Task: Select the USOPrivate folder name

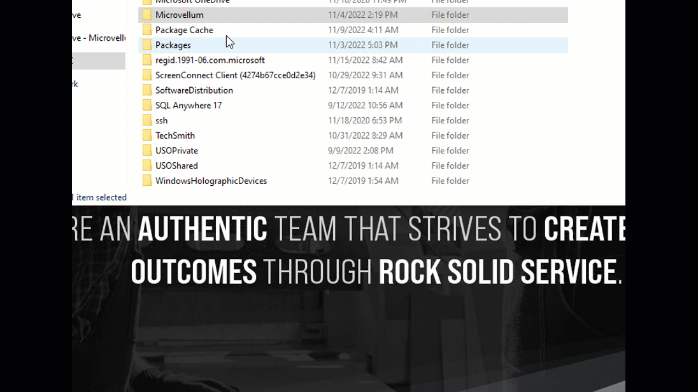Action: [176, 151]
